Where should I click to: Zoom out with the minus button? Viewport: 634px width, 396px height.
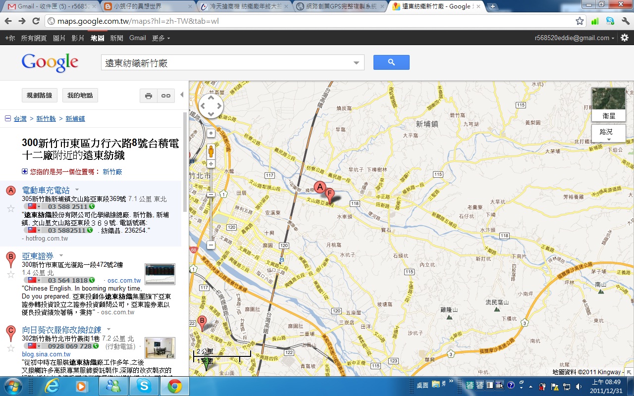point(211,245)
